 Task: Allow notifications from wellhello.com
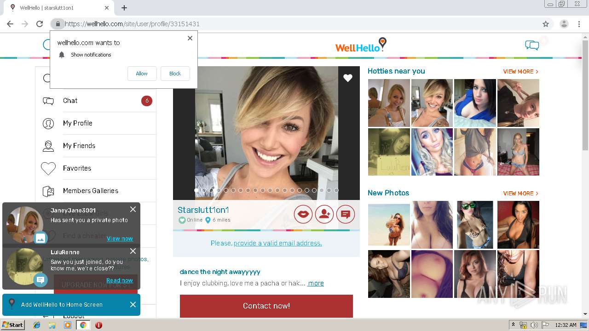[x=142, y=74]
